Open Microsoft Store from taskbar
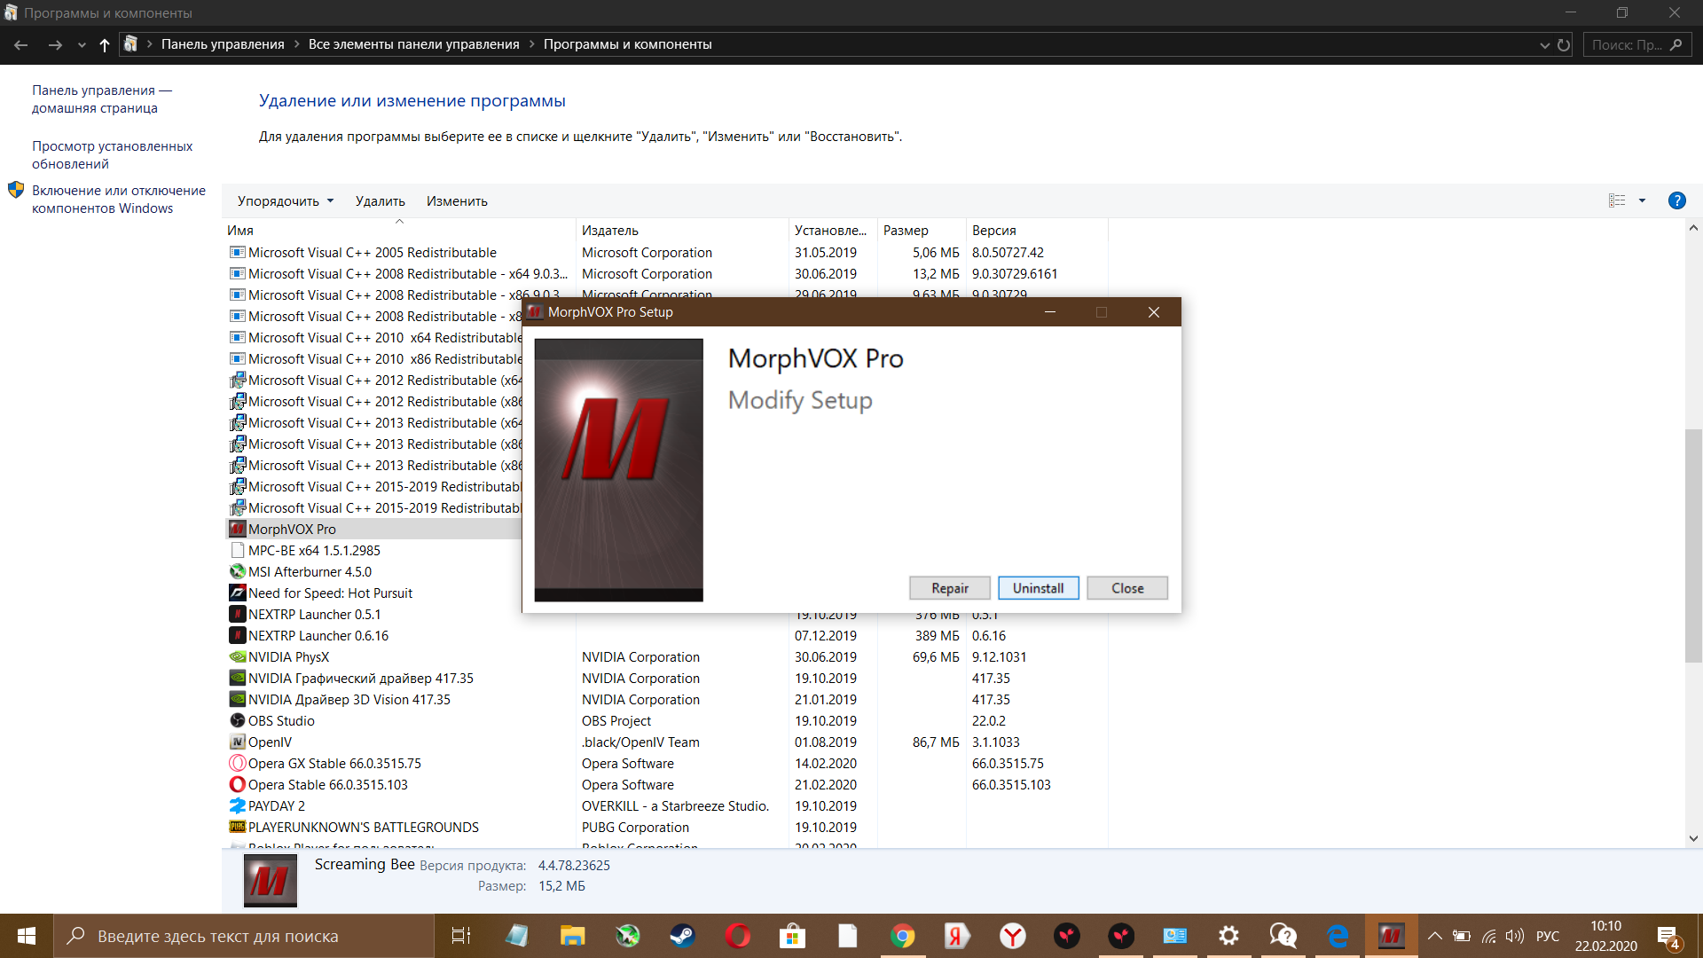Image resolution: width=1703 pixels, height=958 pixels. point(792,936)
